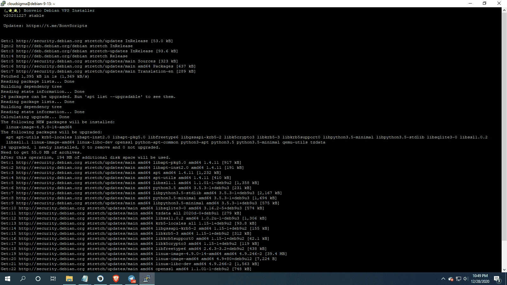Click the 'libpython3.5-stdlib' [2,167 kB] line
Image resolution: width=507 pixels, height=285 pixels.
[141, 193]
